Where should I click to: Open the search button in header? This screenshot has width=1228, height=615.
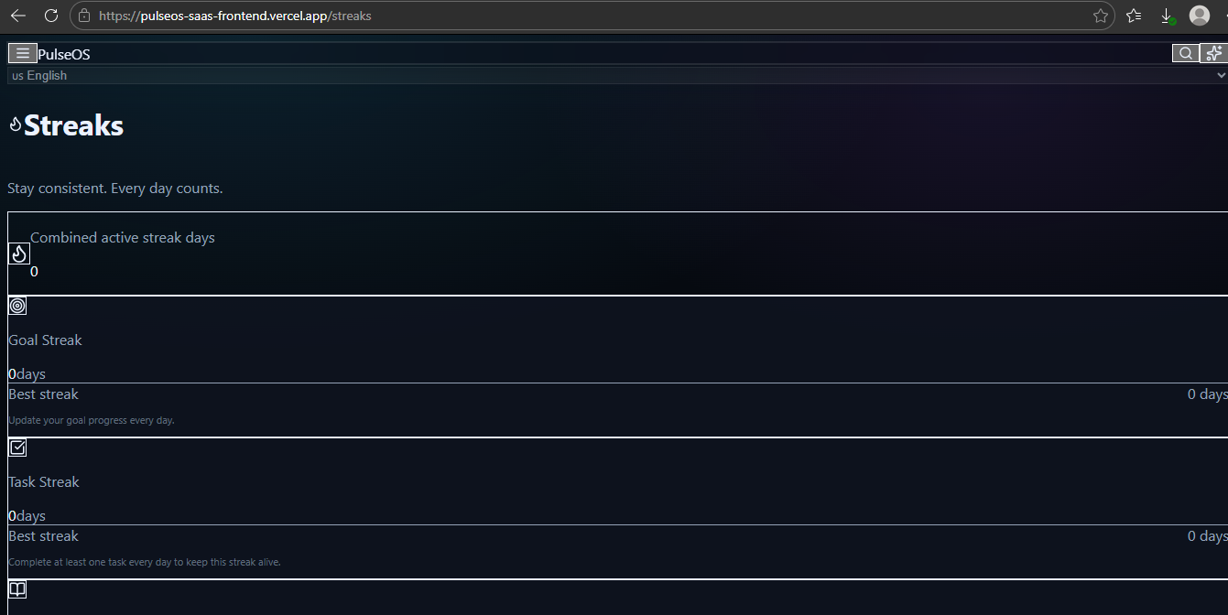1186,54
